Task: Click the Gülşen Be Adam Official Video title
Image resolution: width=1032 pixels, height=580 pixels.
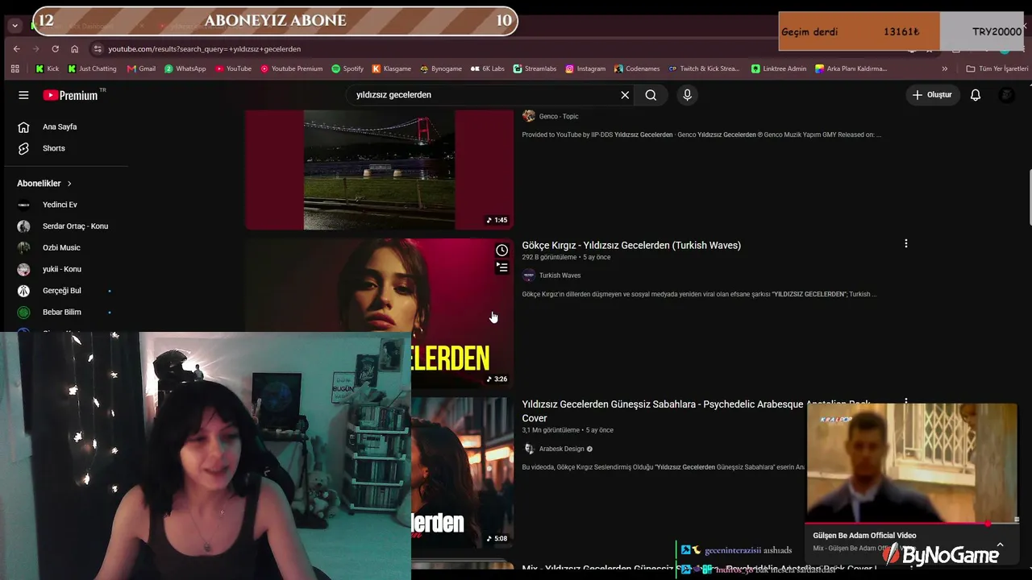Action: pos(864,536)
